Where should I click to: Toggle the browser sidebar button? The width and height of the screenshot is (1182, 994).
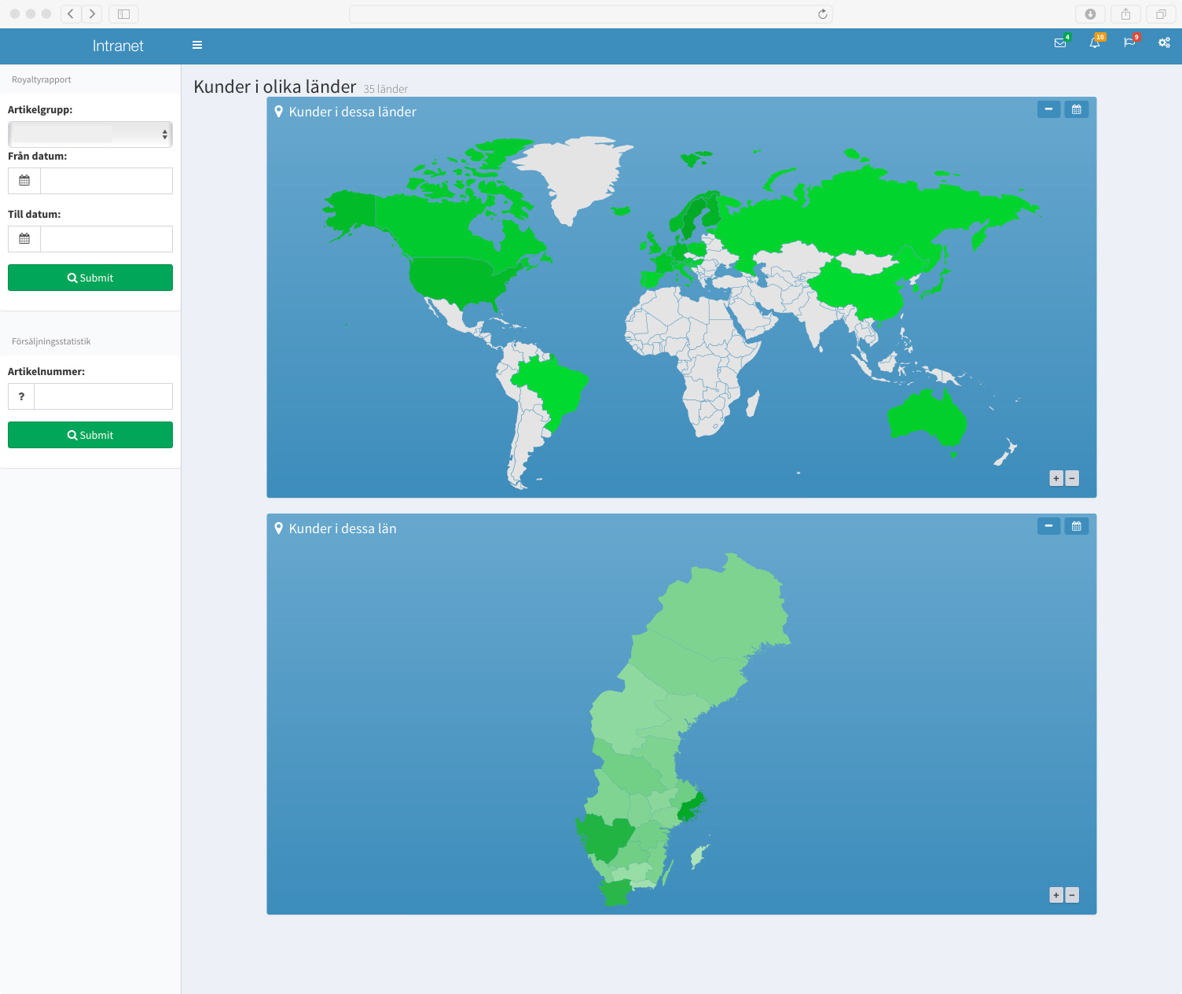pyautogui.click(x=123, y=13)
